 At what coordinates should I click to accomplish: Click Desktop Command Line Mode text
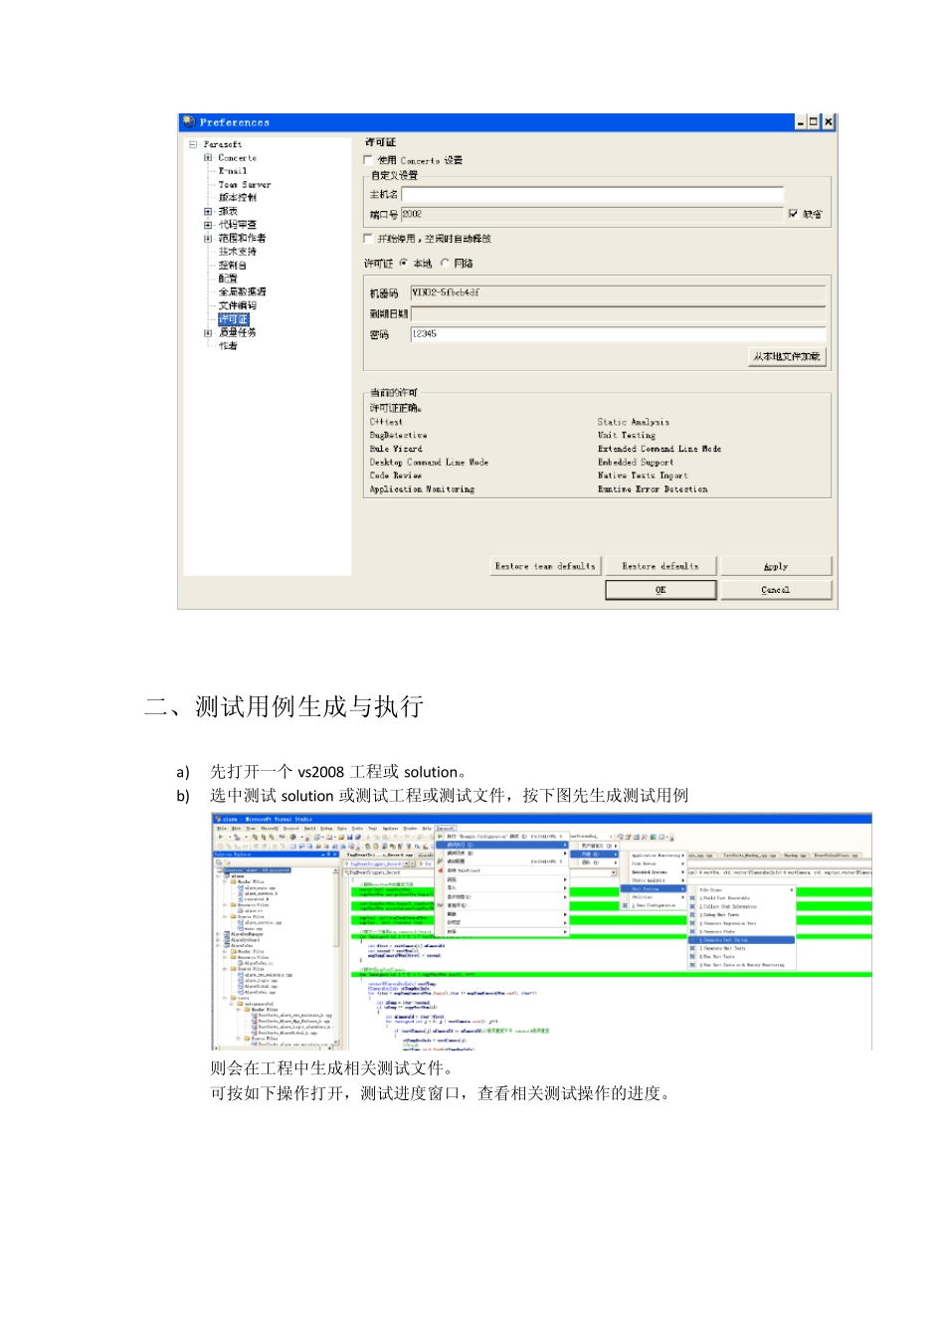[x=429, y=462]
